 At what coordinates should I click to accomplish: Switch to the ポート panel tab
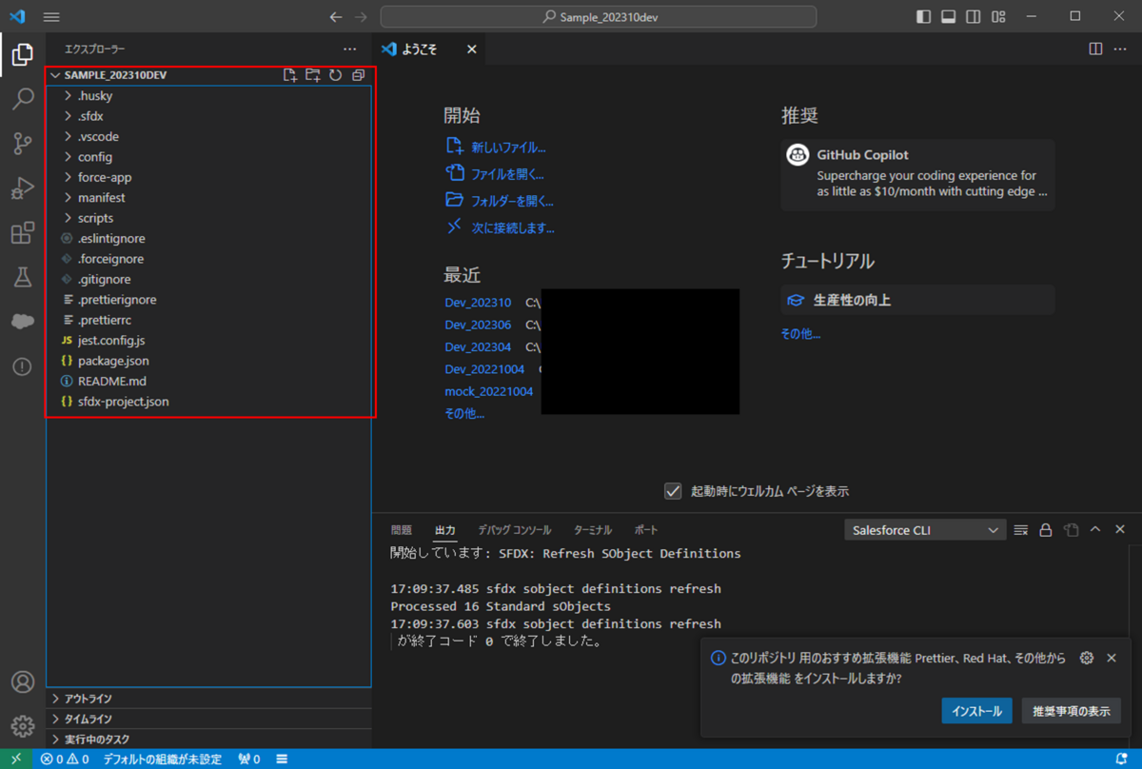pos(645,530)
